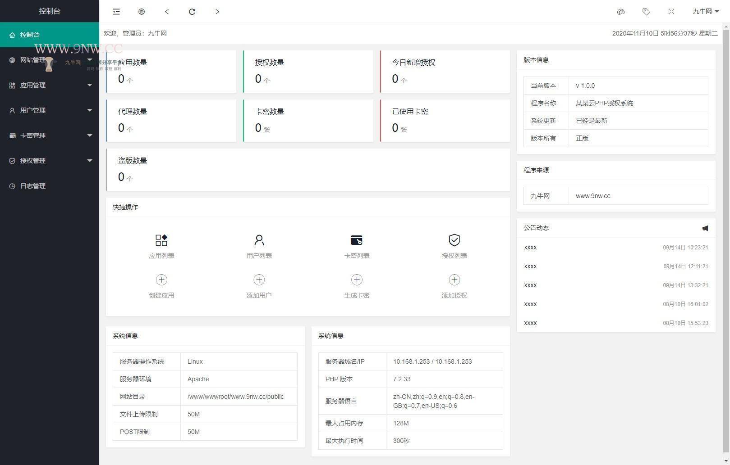
Task: Go back with the left chevron icon
Action: tap(167, 12)
